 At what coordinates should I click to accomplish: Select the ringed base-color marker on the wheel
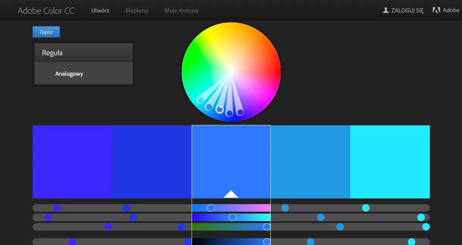pyautogui.click(x=220, y=109)
